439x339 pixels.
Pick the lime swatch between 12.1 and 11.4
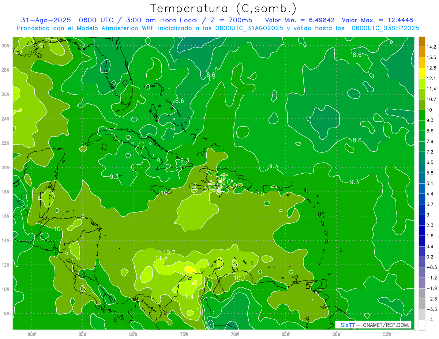click(x=422, y=84)
